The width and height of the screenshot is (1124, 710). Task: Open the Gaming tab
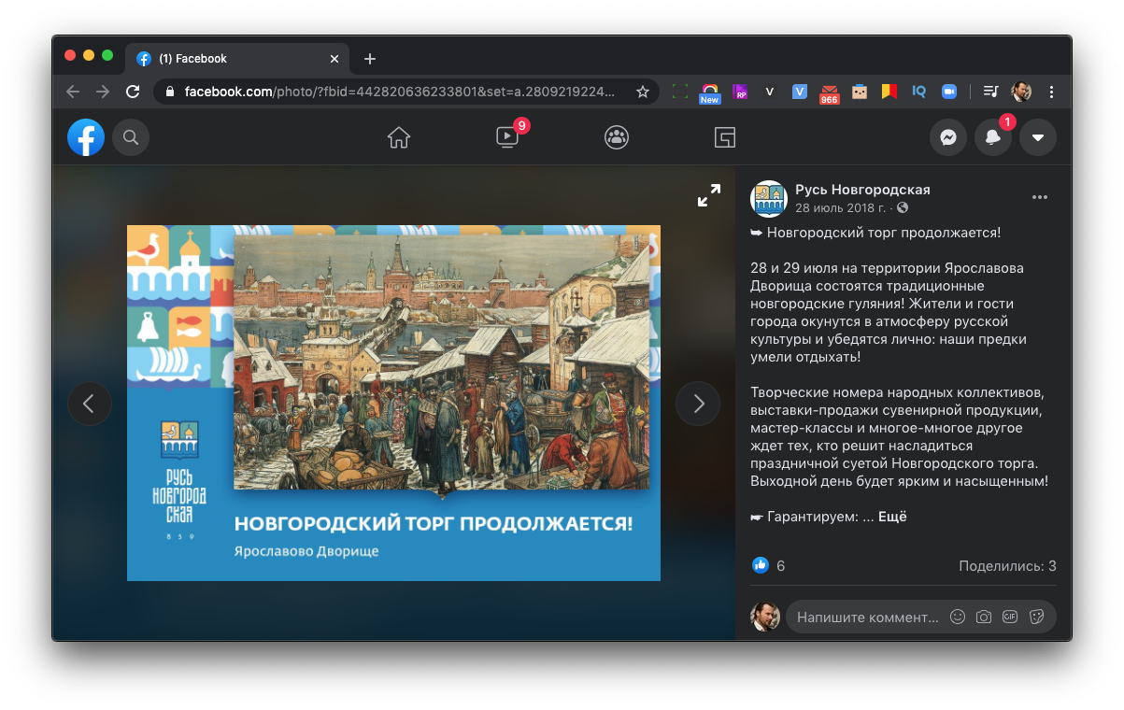[725, 138]
